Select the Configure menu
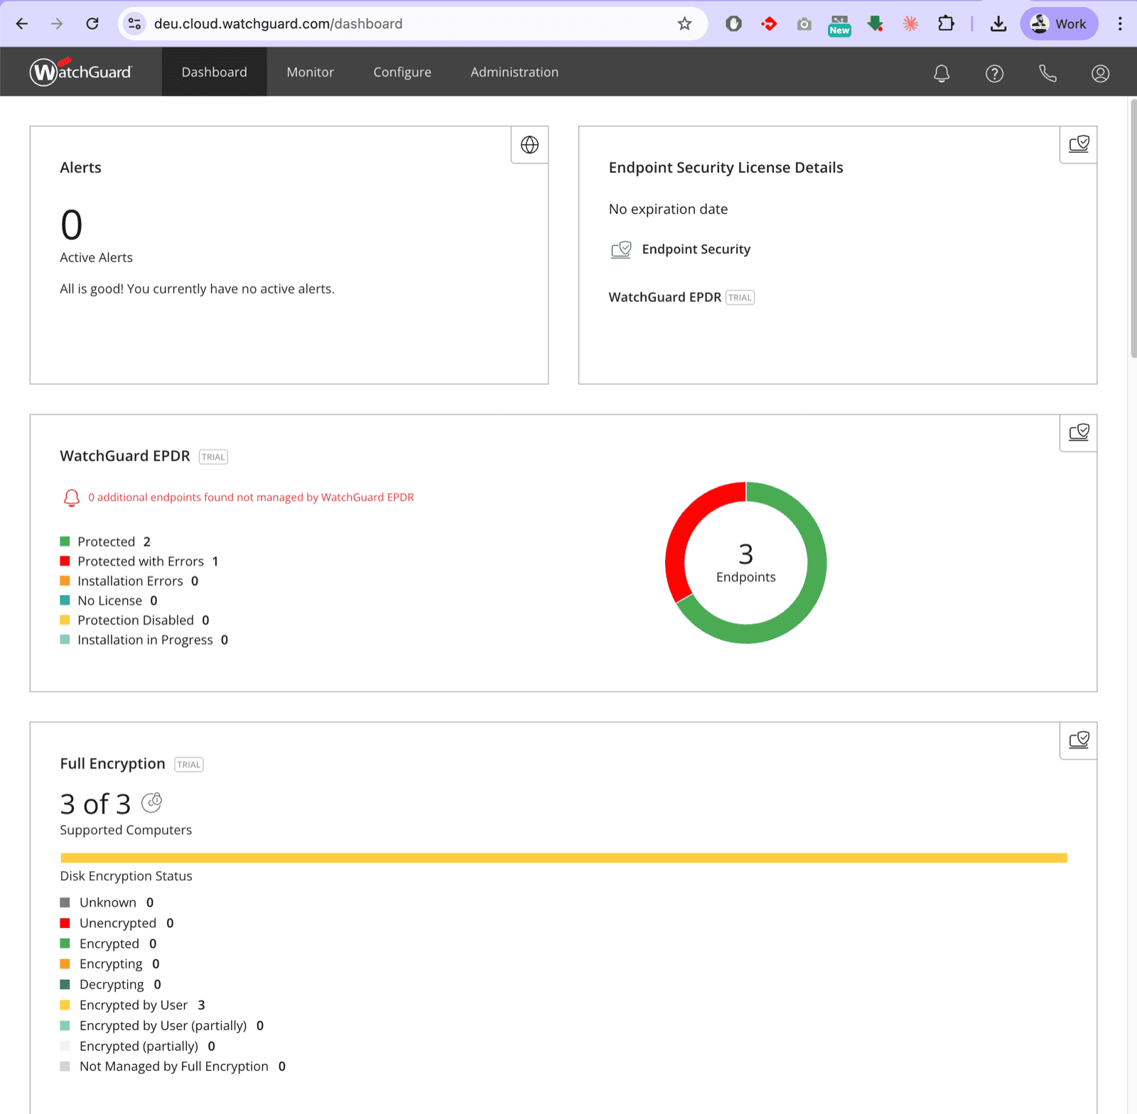 click(x=402, y=72)
